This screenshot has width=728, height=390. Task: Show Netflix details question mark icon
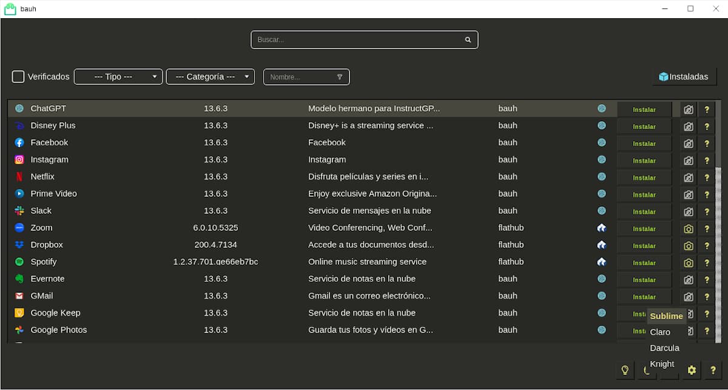click(x=707, y=177)
